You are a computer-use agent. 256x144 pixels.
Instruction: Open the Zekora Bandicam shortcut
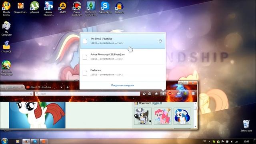pyautogui.click(x=77, y=8)
